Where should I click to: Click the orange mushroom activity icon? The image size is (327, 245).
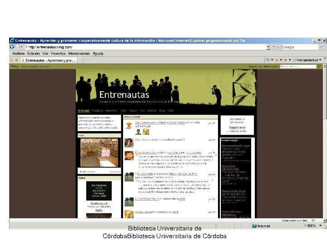(129, 126)
